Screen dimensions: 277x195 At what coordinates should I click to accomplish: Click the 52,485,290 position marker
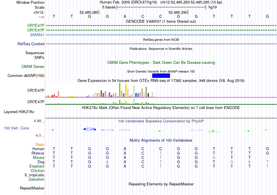178,12
